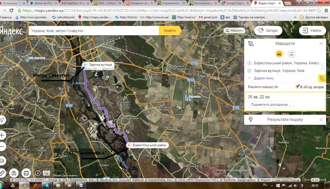The image size is (330, 189).
Task: Swap route points with the up-down arrow icon
Action: [322, 67]
